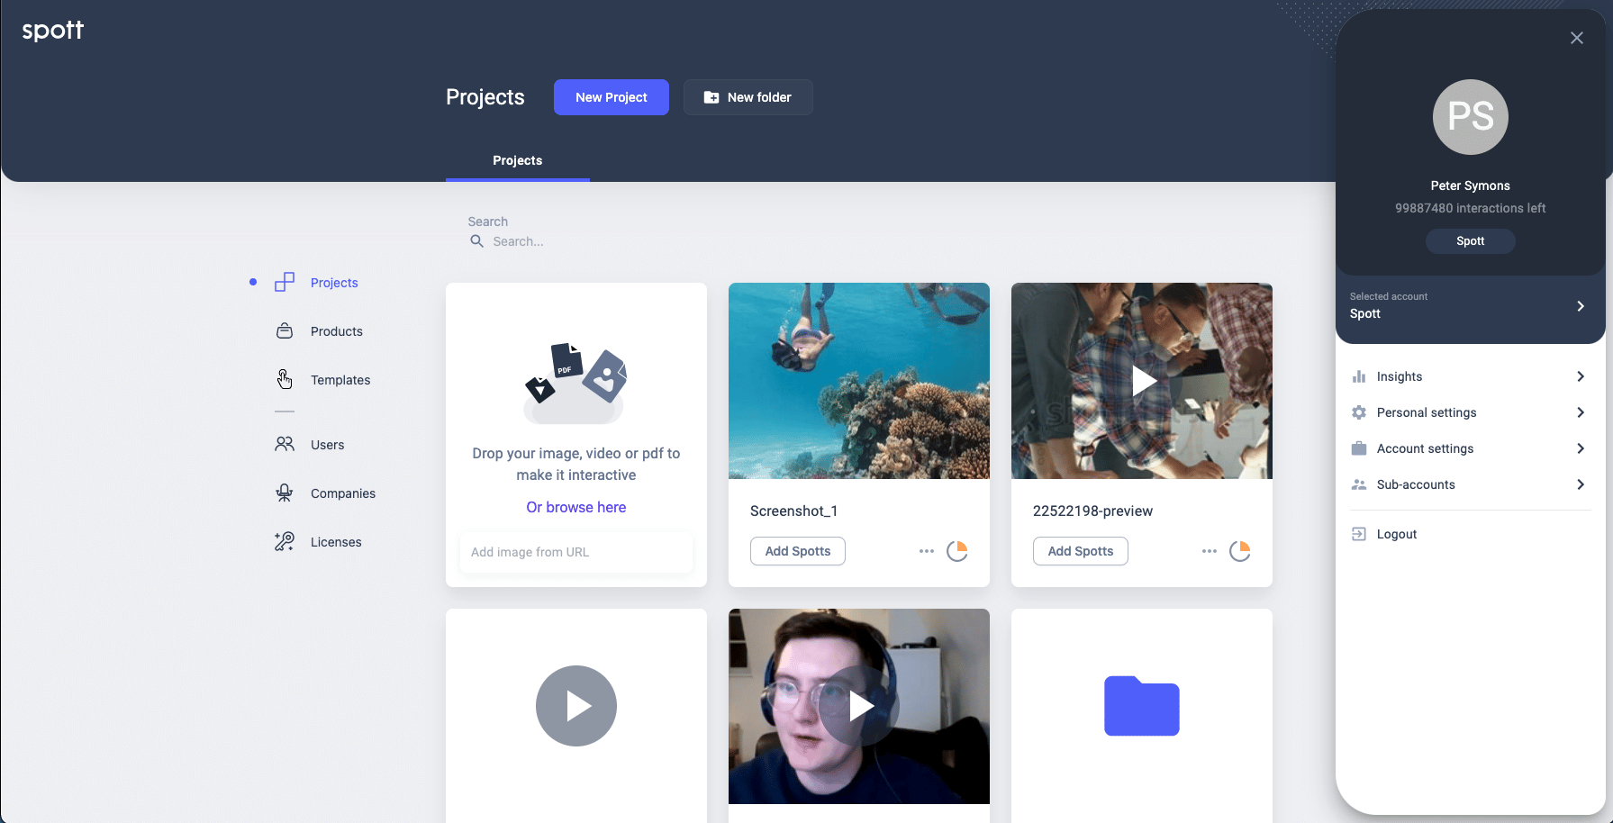Open the Licenses page
This screenshot has height=823, width=1613.
point(336,542)
